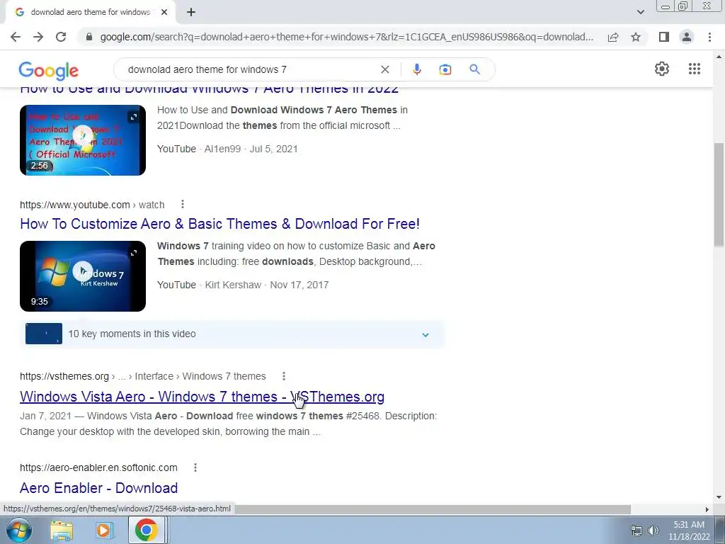Image resolution: width=725 pixels, height=544 pixels.
Task: Clear the search query
Action: click(384, 69)
